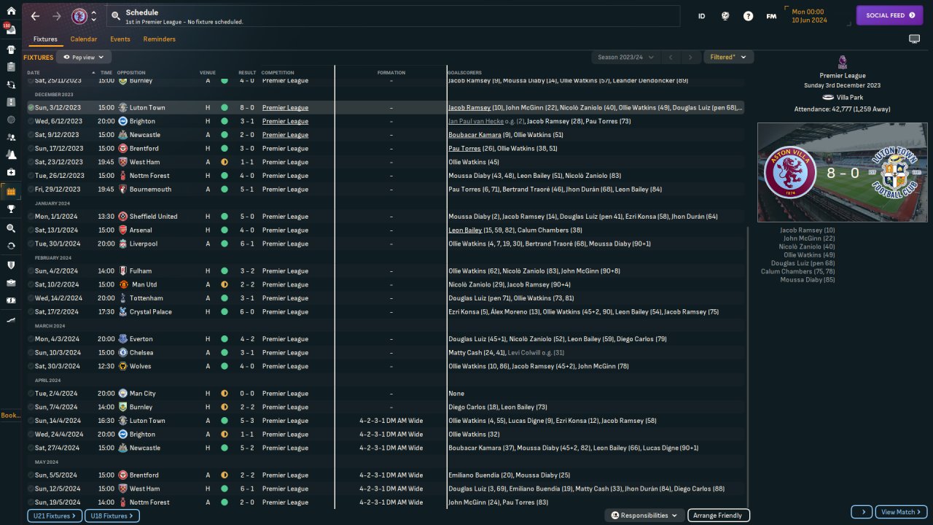Go back with the left arrow
Image resolution: width=933 pixels, height=525 pixels.
coord(35,16)
